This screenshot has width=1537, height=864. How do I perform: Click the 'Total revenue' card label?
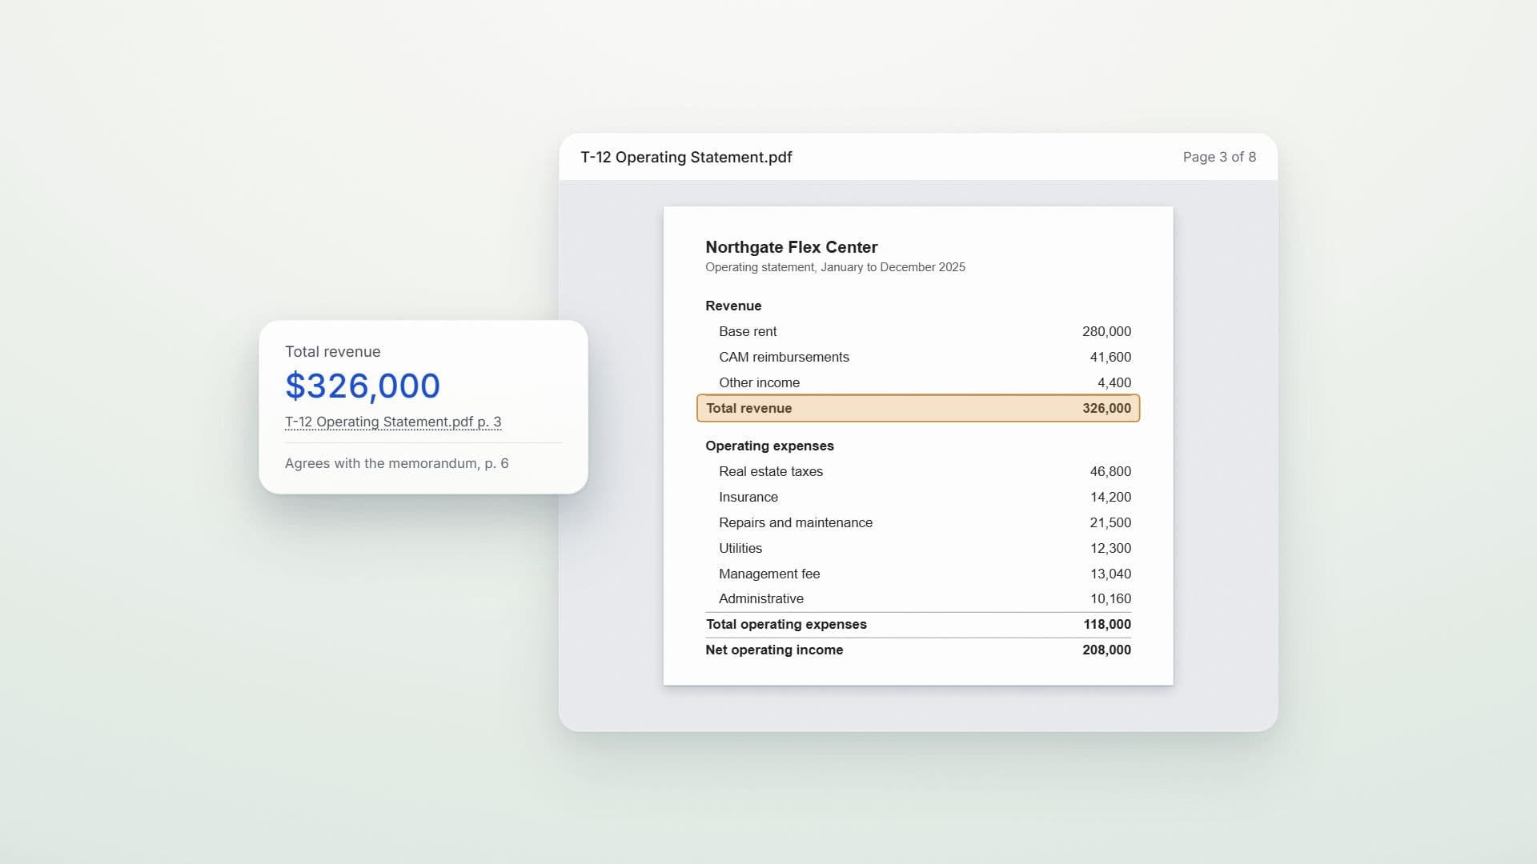point(332,351)
